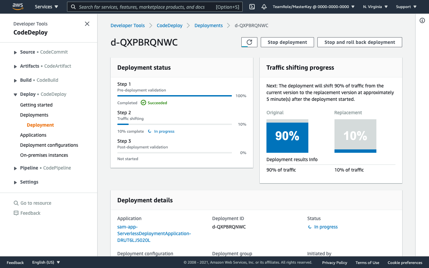429x268 pixels.
Task: Click the Succeeded checkmark icon
Action: [143, 103]
